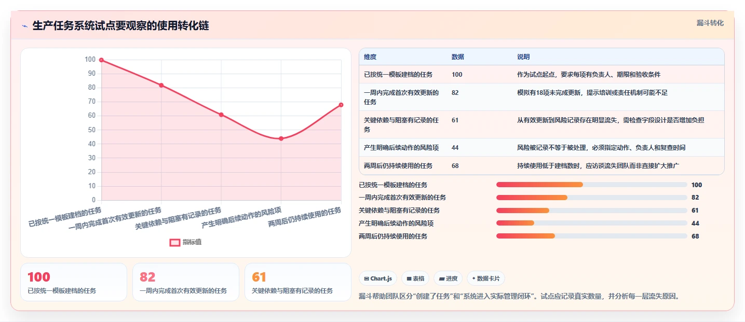Click the lightning icon beside the title
745x322 pixels.
[24, 26]
